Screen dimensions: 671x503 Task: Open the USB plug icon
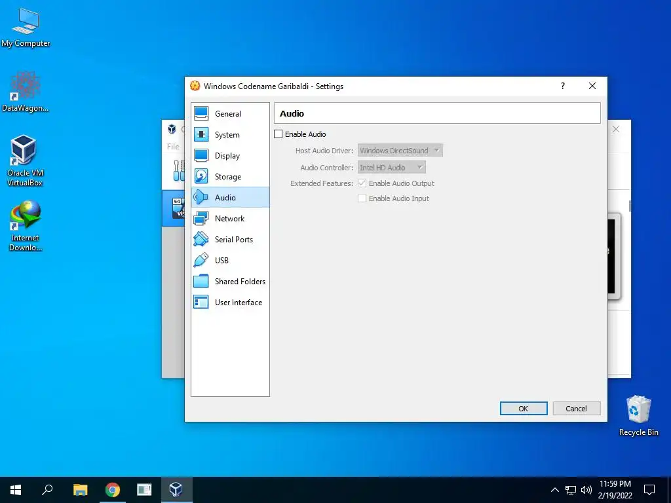201,260
